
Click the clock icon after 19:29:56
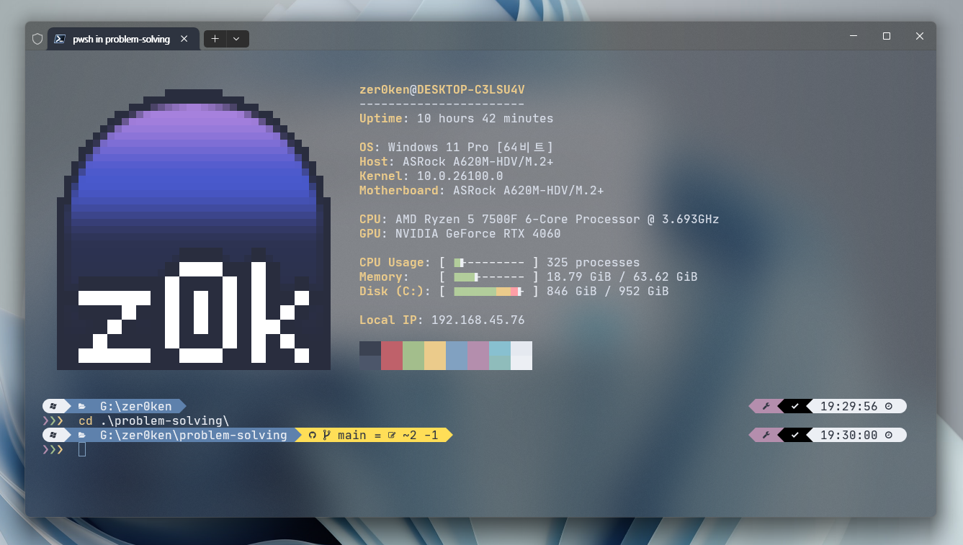[889, 406]
